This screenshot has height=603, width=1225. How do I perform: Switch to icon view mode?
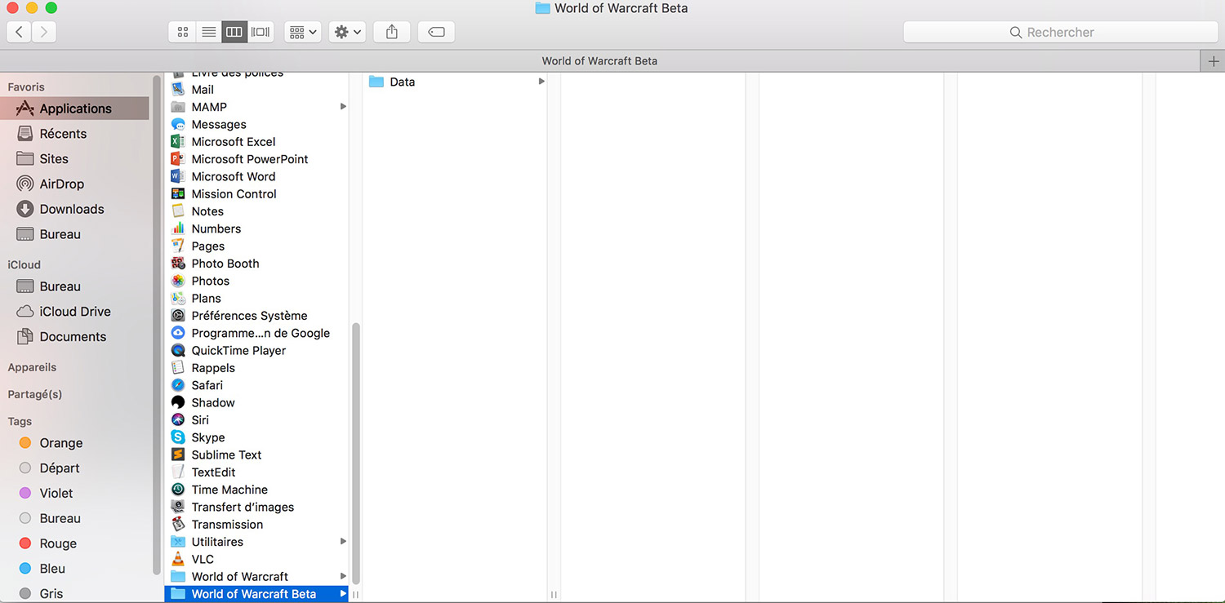point(183,32)
